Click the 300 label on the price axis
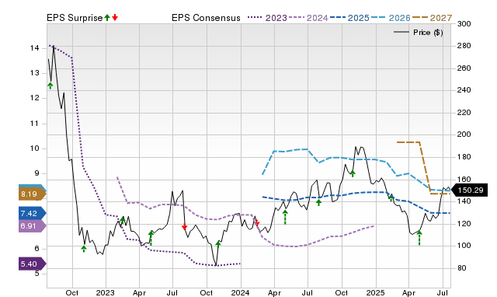Viewport: 497px width, 297px height. coord(464,24)
